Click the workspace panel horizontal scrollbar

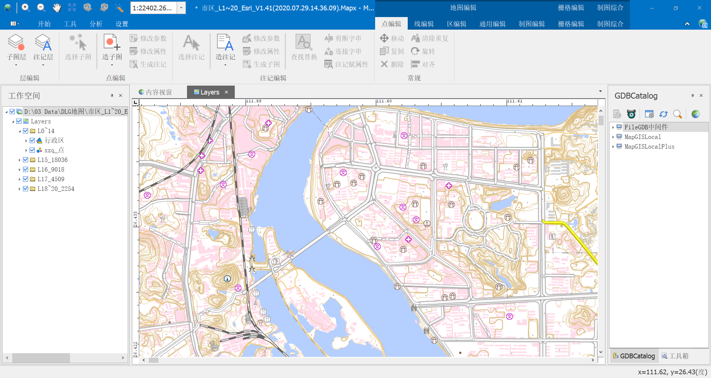coord(41,358)
